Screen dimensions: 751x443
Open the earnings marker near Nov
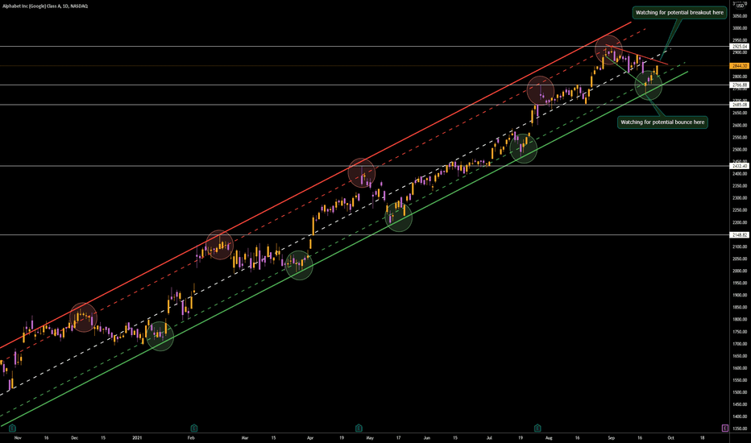[12, 428]
